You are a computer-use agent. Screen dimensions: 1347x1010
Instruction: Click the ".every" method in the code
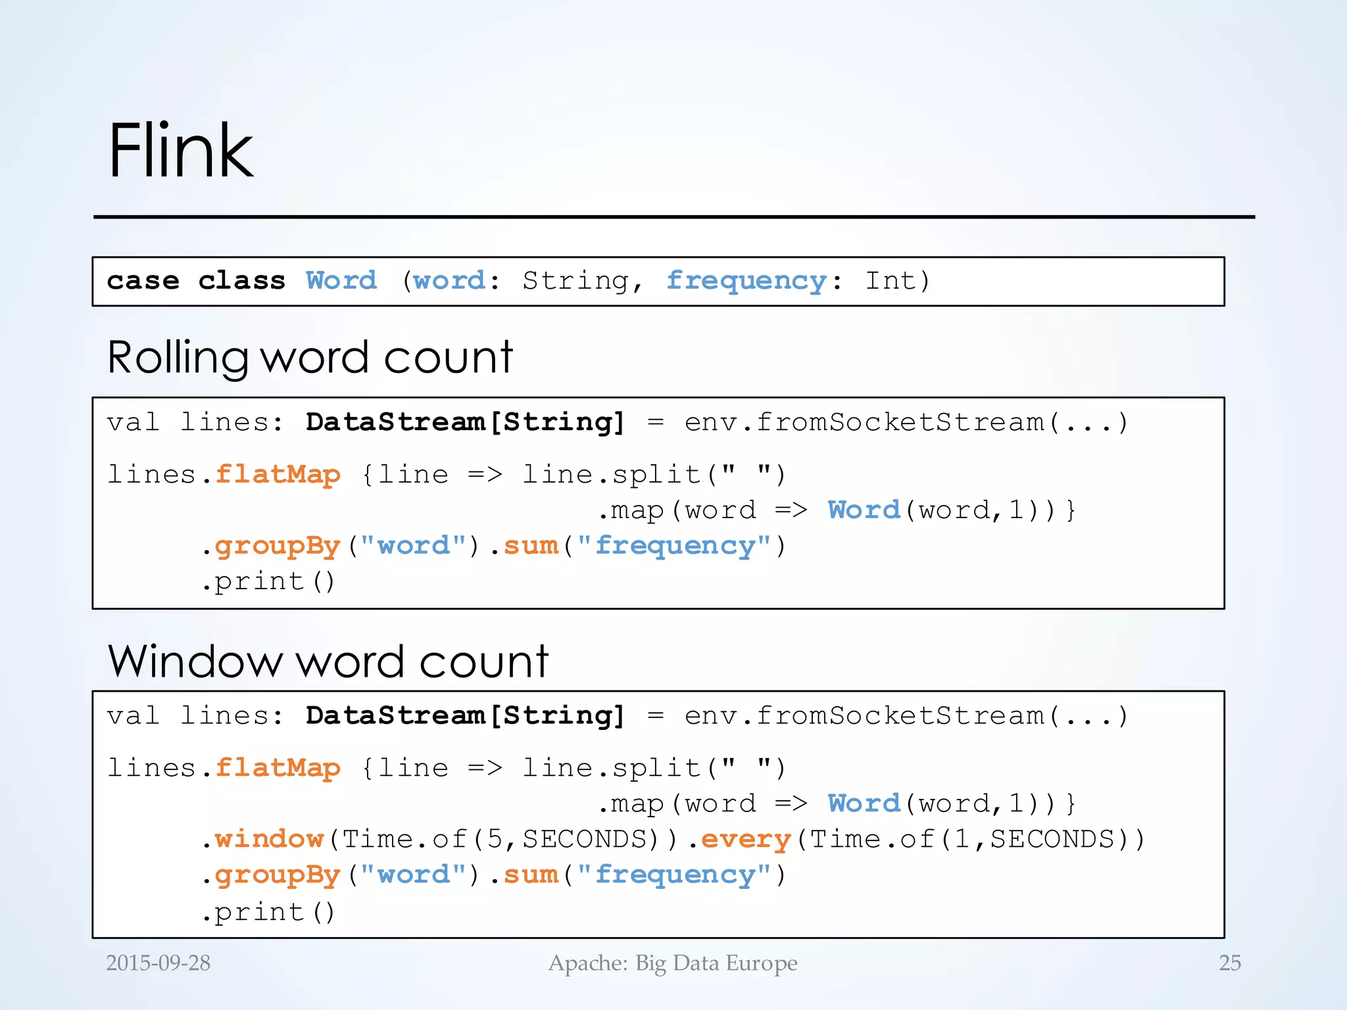[x=739, y=840]
